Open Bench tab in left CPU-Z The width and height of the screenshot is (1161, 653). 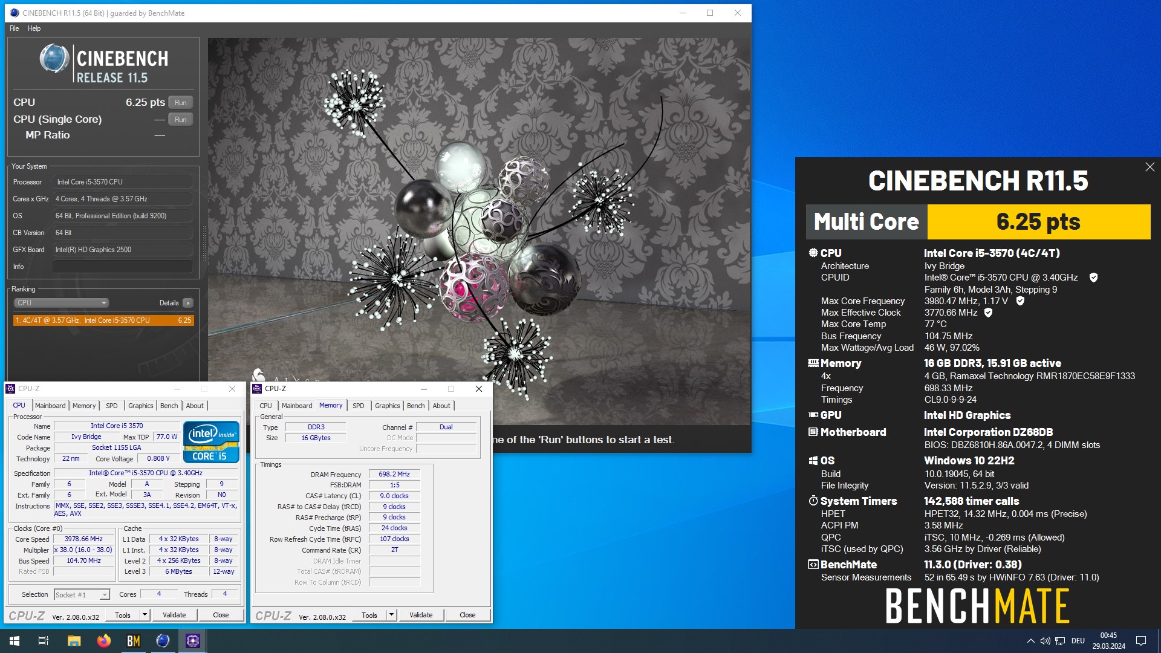coord(169,406)
